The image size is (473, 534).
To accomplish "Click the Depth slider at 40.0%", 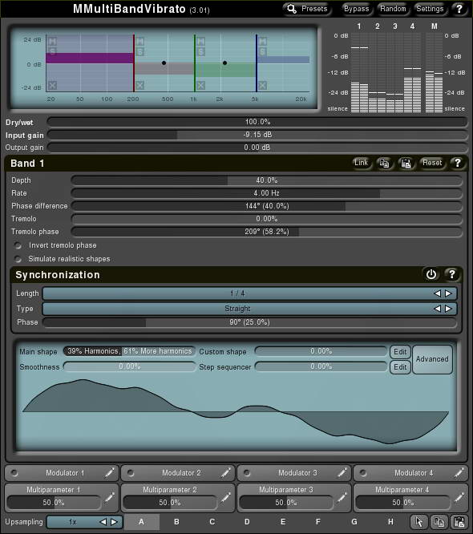I will [267, 180].
